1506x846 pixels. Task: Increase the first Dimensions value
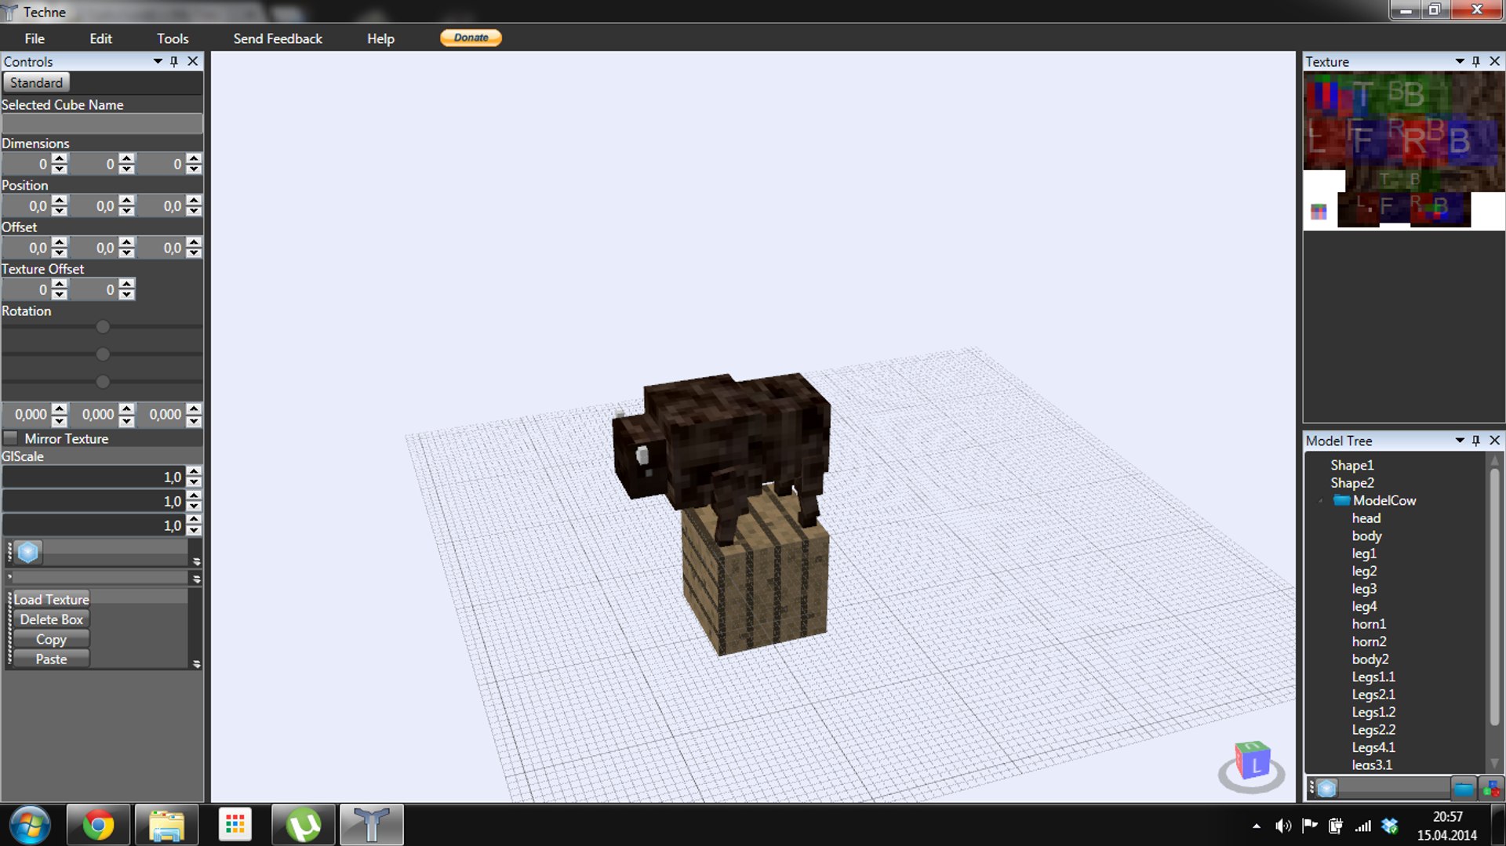click(x=60, y=158)
